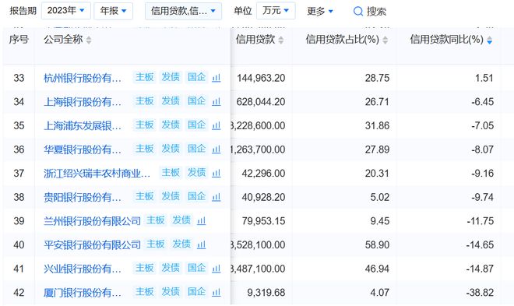Select the year-over-year value -38.82
514x306 pixels.
pyautogui.click(x=480, y=293)
